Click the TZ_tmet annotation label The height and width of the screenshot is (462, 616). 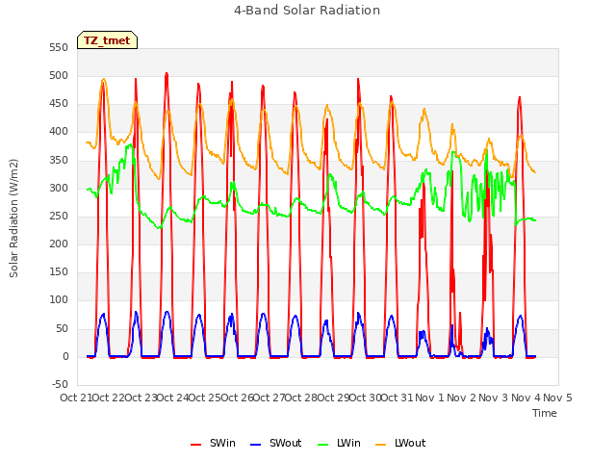point(107,40)
